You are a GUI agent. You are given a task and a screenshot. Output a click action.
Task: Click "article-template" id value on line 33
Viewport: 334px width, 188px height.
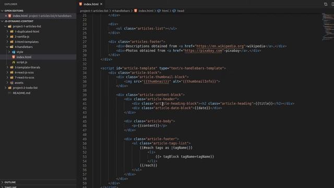[140, 68]
